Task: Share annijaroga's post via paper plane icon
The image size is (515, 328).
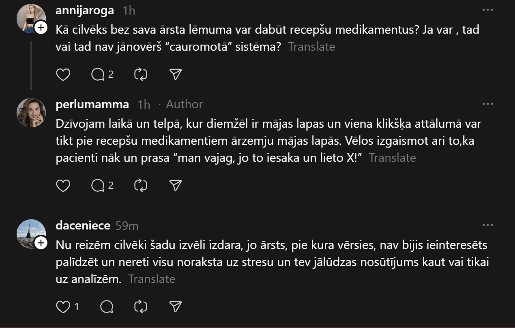Action: tap(175, 75)
